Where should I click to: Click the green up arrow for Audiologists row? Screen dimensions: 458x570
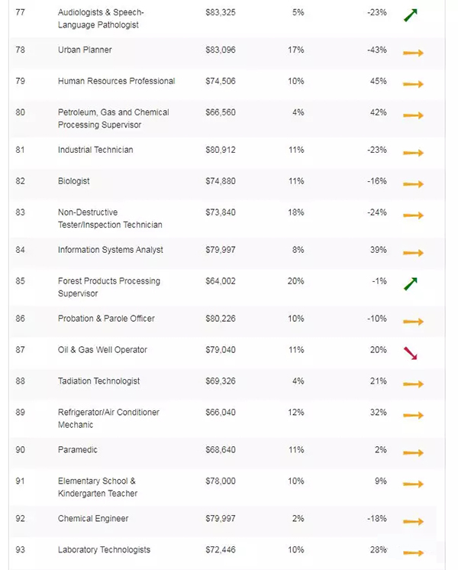411,15
